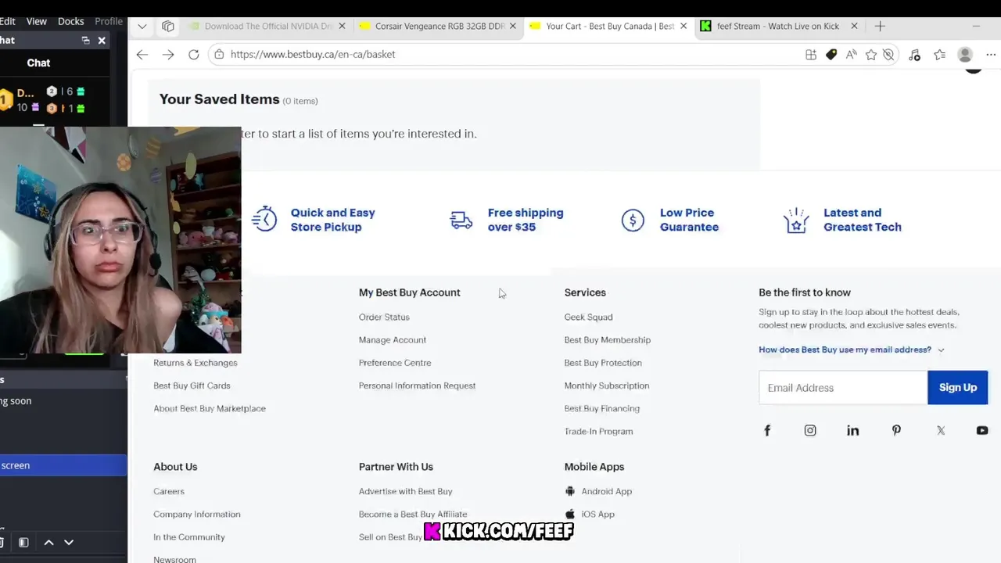Expand "How does Best Buy use my email address?"
1001x563 pixels.
coord(851,350)
